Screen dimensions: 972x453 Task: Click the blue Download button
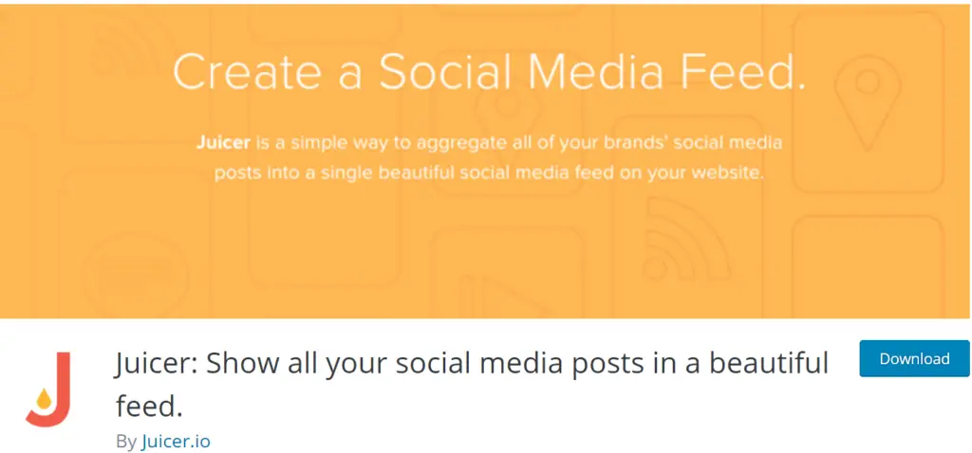click(x=914, y=359)
